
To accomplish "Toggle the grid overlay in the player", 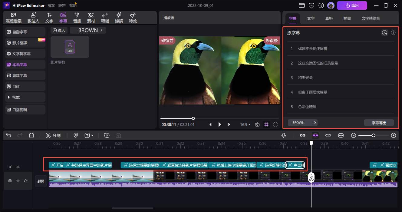I will (x=266, y=124).
